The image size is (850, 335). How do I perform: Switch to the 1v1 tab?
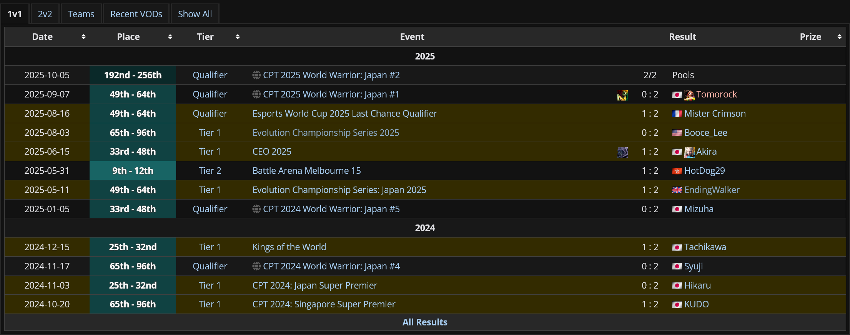pos(15,14)
